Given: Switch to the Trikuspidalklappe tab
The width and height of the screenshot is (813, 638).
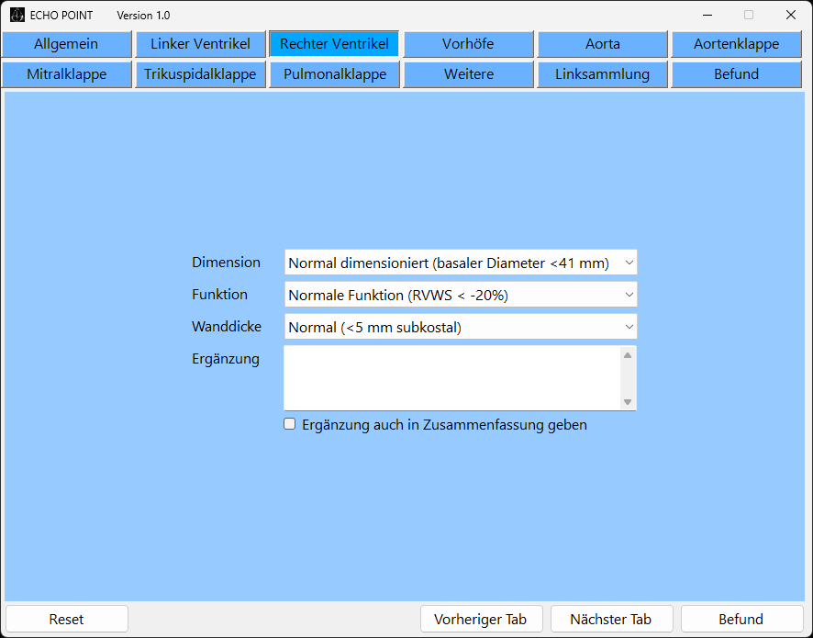Looking at the screenshot, I should pos(200,74).
